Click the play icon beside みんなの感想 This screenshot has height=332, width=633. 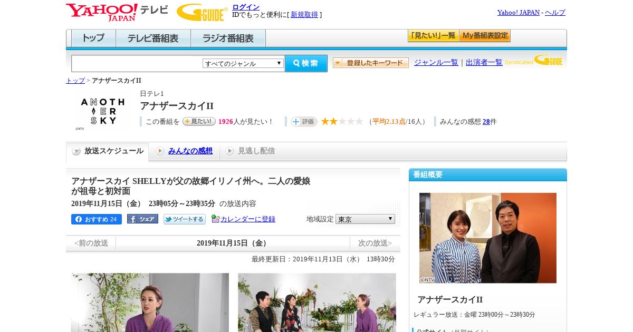tap(160, 151)
